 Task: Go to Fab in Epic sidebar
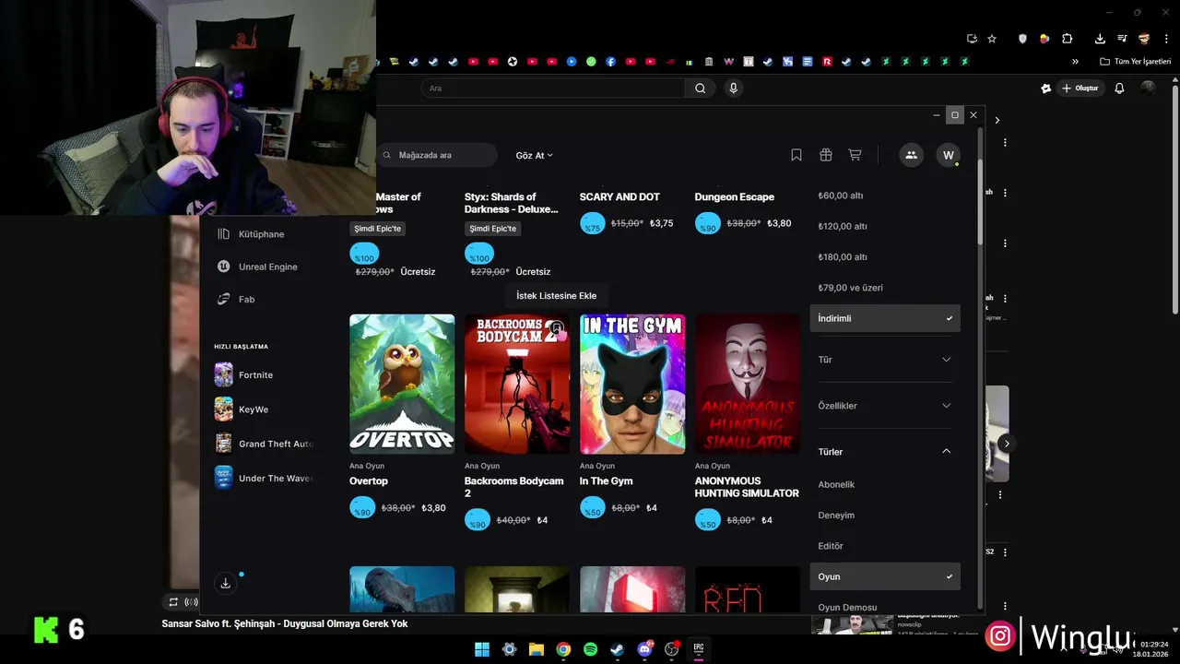pyautogui.click(x=247, y=299)
